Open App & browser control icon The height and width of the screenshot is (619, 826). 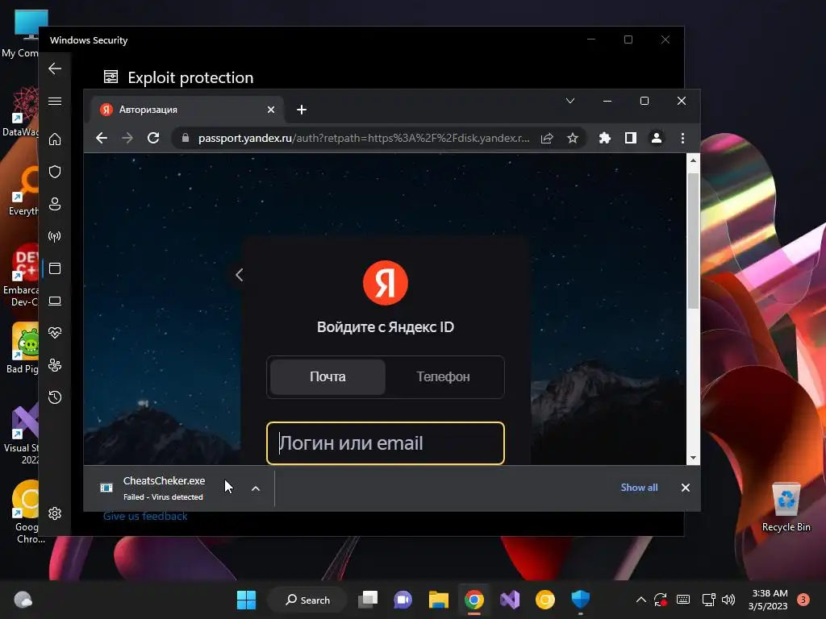55,268
